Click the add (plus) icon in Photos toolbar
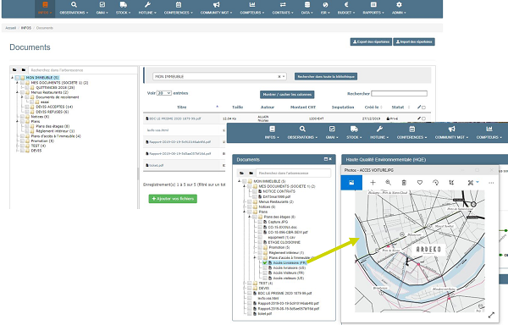 [x=373, y=183]
